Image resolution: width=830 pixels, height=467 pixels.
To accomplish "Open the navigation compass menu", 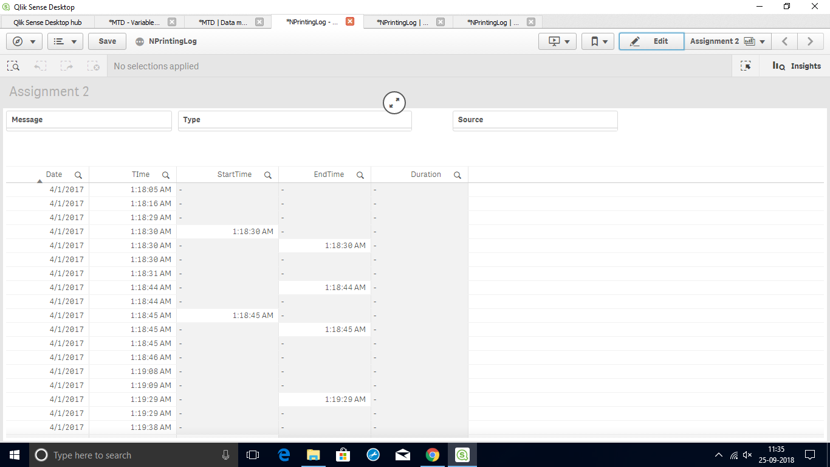I will (24, 41).
